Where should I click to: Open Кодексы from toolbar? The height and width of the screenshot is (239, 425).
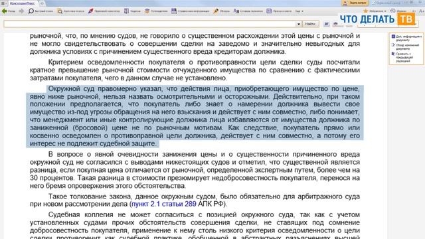click(x=132, y=11)
